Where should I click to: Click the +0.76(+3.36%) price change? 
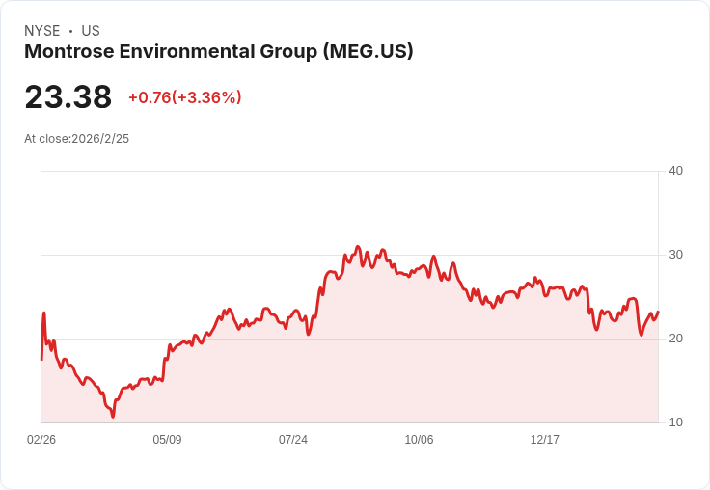[x=184, y=97]
